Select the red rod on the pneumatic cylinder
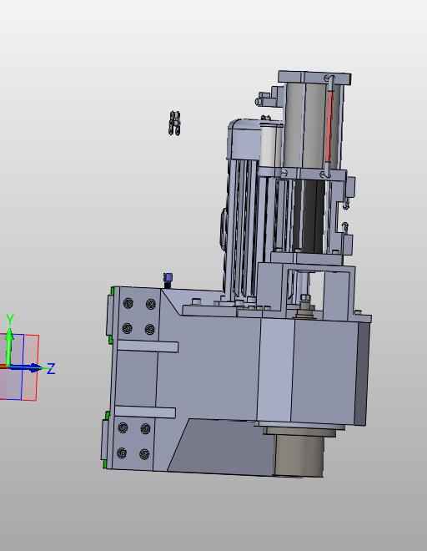This screenshot has height=551, width=427. [329, 127]
